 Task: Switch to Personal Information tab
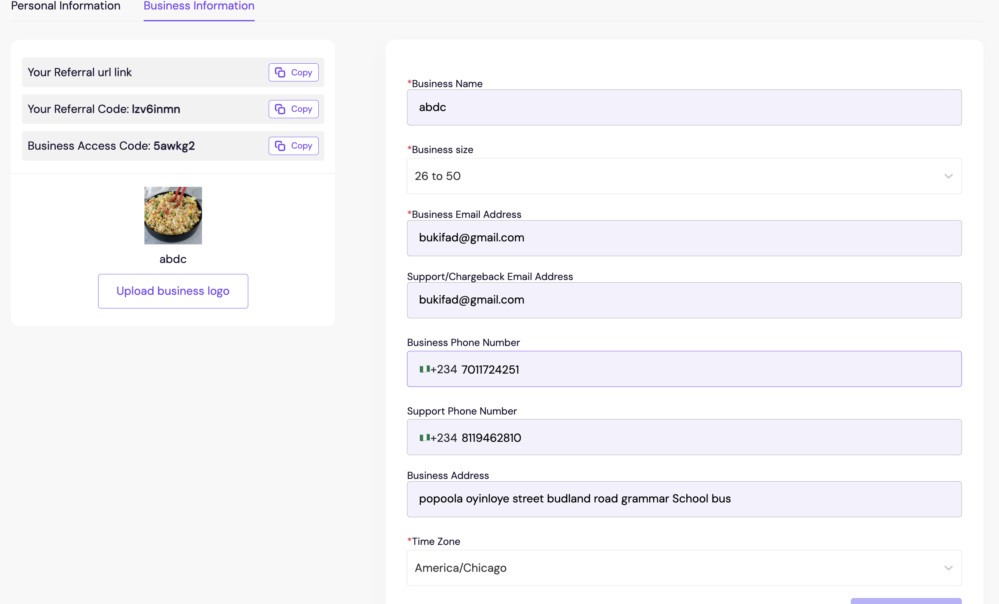pos(66,6)
